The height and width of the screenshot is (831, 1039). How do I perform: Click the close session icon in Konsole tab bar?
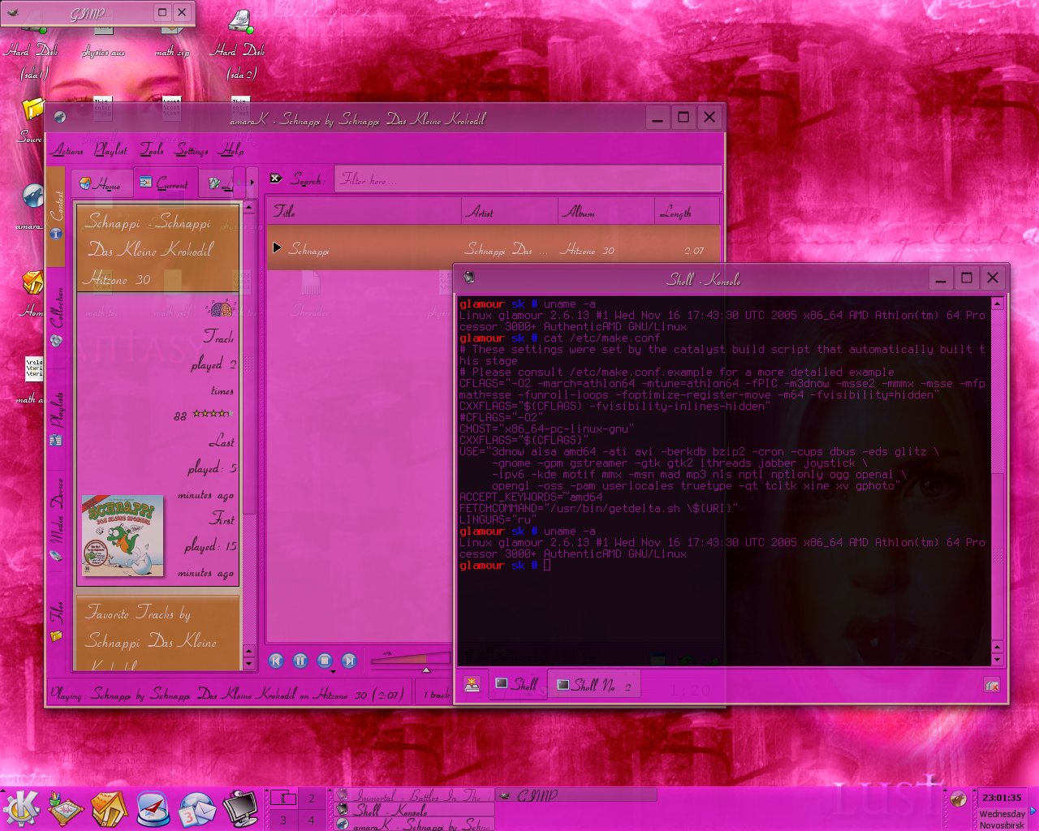click(x=991, y=686)
